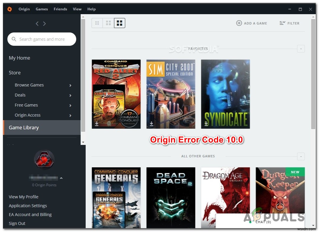319x232 pixels.
Task: Expand the Browse Games chevron
Action: tap(70, 85)
